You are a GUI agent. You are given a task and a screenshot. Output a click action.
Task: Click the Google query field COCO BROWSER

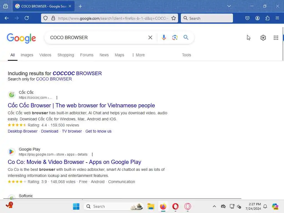pos(98,37)
